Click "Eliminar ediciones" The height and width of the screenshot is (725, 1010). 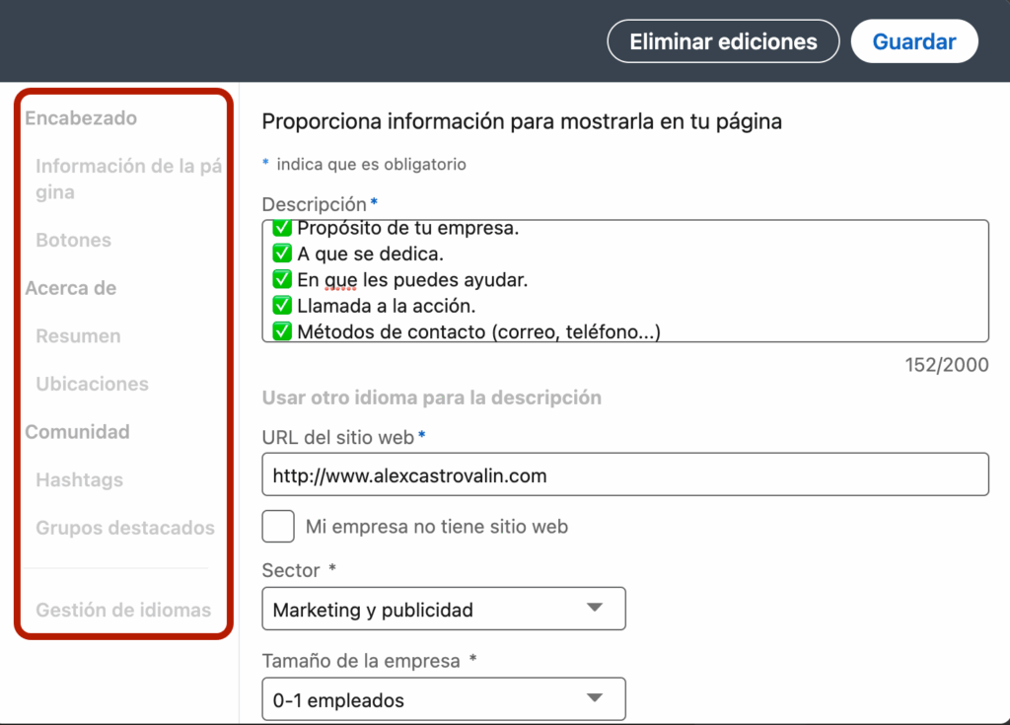point(722,40)
